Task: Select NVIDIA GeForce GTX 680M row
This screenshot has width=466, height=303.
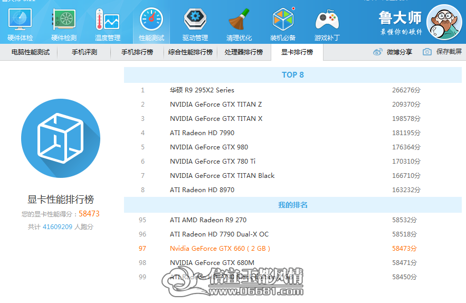Action: pos(293,263)
